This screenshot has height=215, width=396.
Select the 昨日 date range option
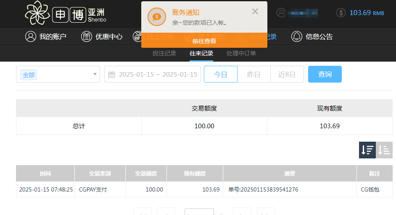pos(253,75)
